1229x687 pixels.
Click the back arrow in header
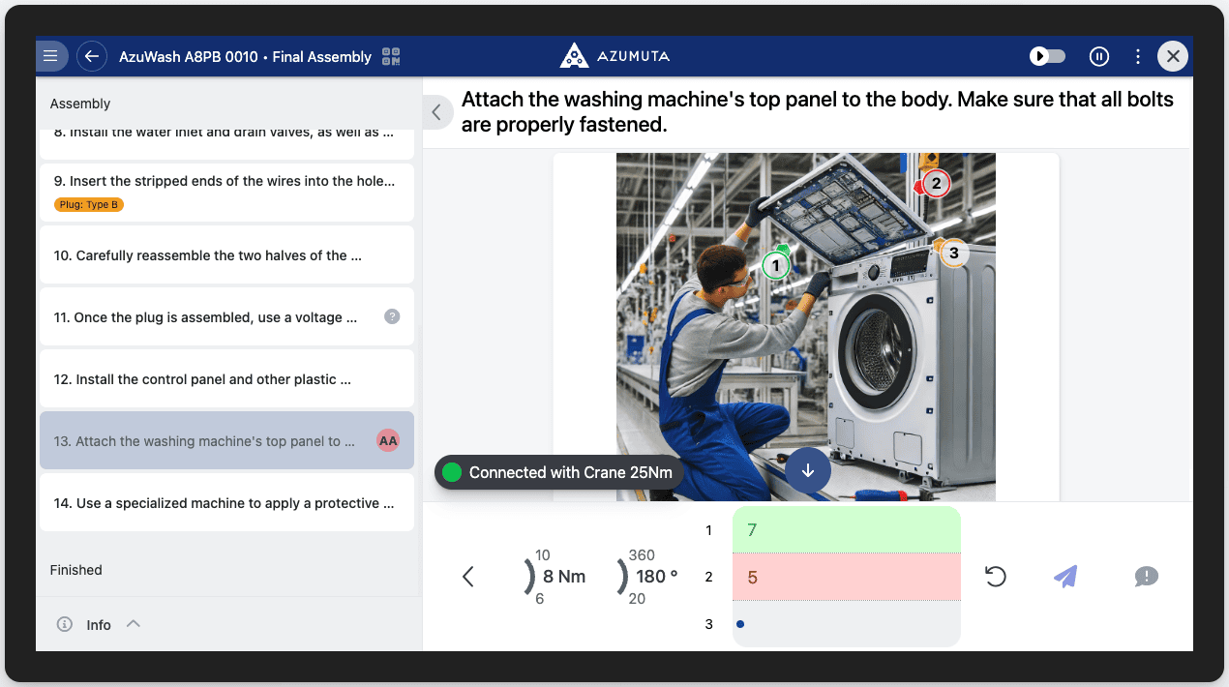point(92,56)
